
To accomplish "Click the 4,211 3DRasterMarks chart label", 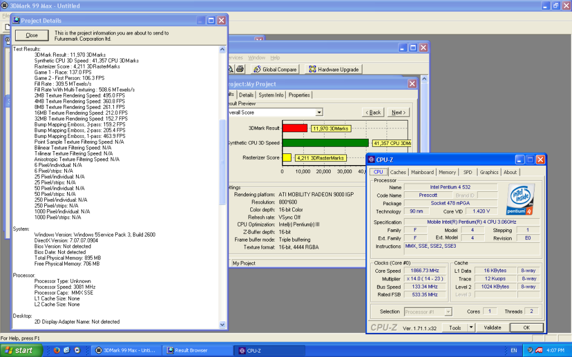I will [321, 158].
